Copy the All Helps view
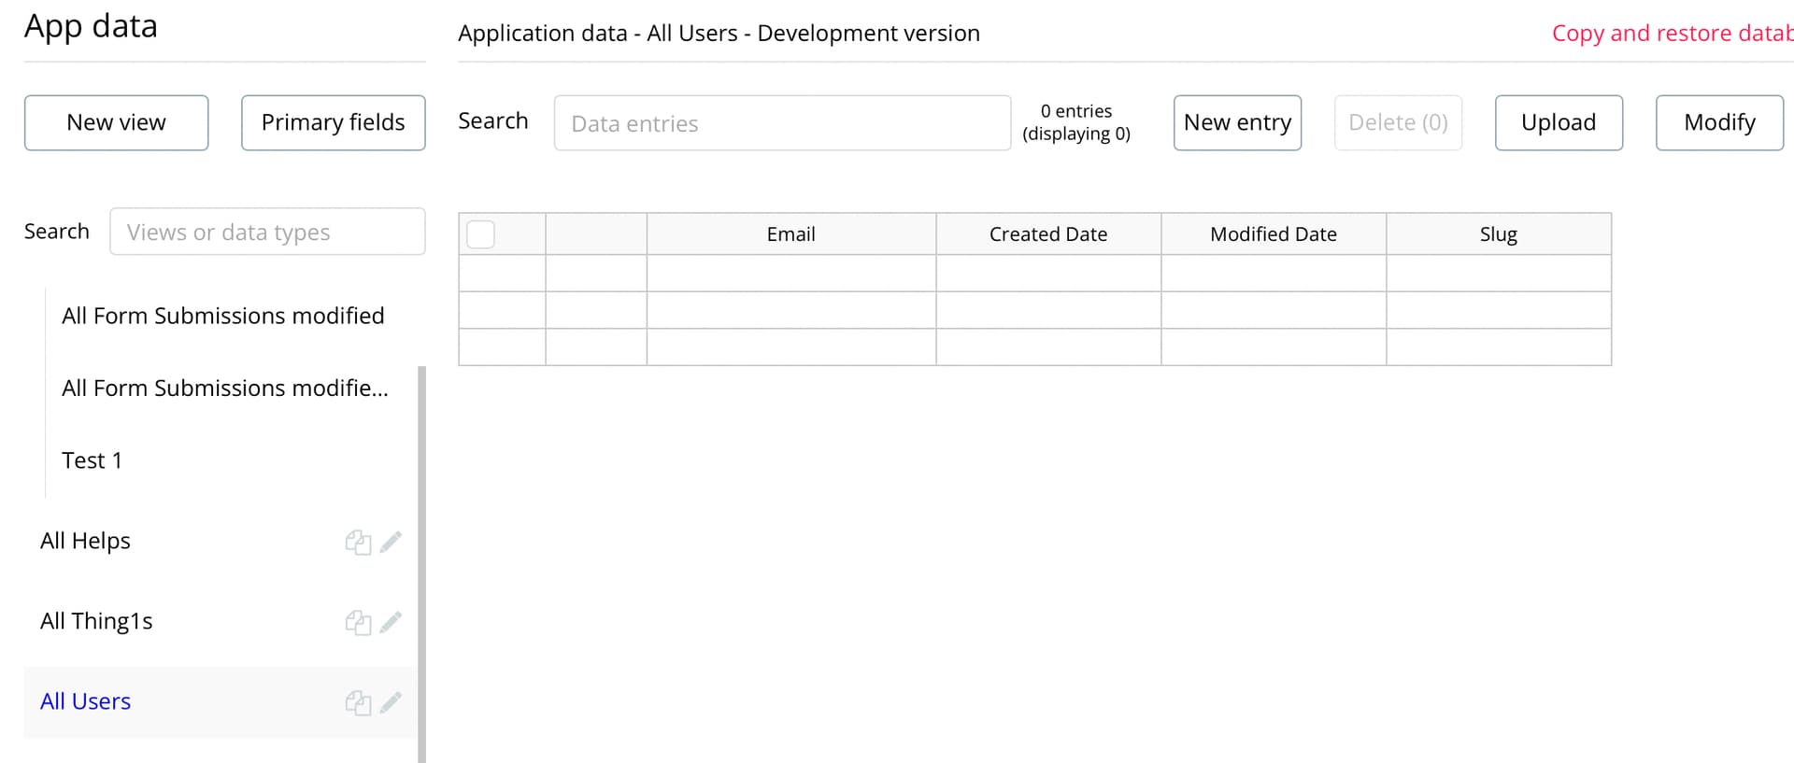Image resolution: width=1794 pixels, height=763 pixels. click(x=358, y=543)
